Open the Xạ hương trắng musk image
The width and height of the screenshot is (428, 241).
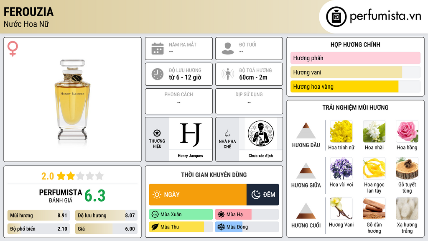pos(407,208)
